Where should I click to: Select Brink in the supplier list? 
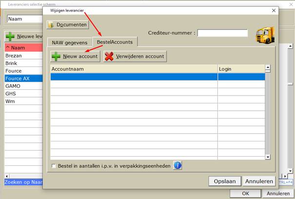pyautogui.click(x=24, y=63)
